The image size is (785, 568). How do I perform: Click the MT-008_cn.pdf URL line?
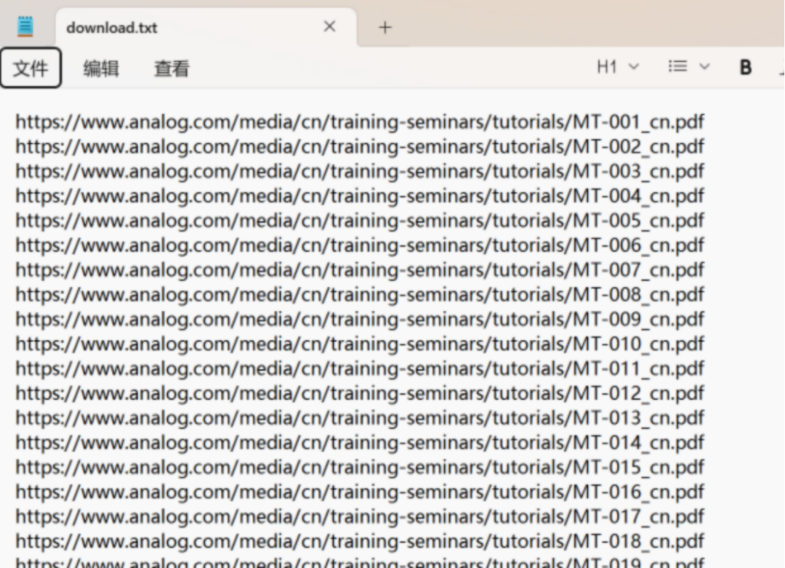(360, 294)
